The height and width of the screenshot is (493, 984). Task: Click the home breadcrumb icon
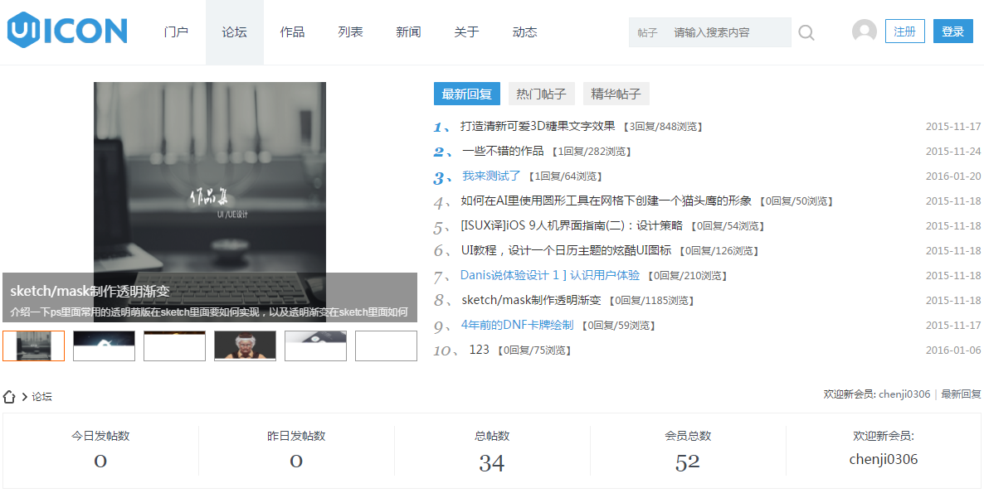[x=10, y=397]
